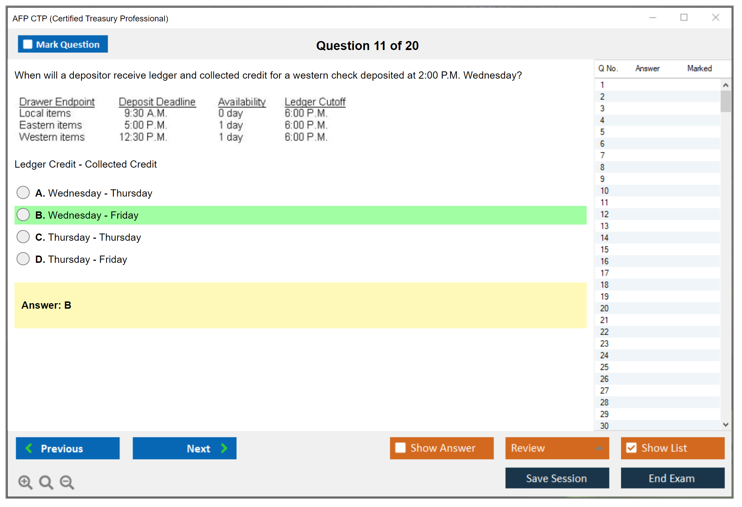Viewport: 742px width, 507px height.
Task: Toggle the Show Answer checkbox
Action: pos(400,448)
